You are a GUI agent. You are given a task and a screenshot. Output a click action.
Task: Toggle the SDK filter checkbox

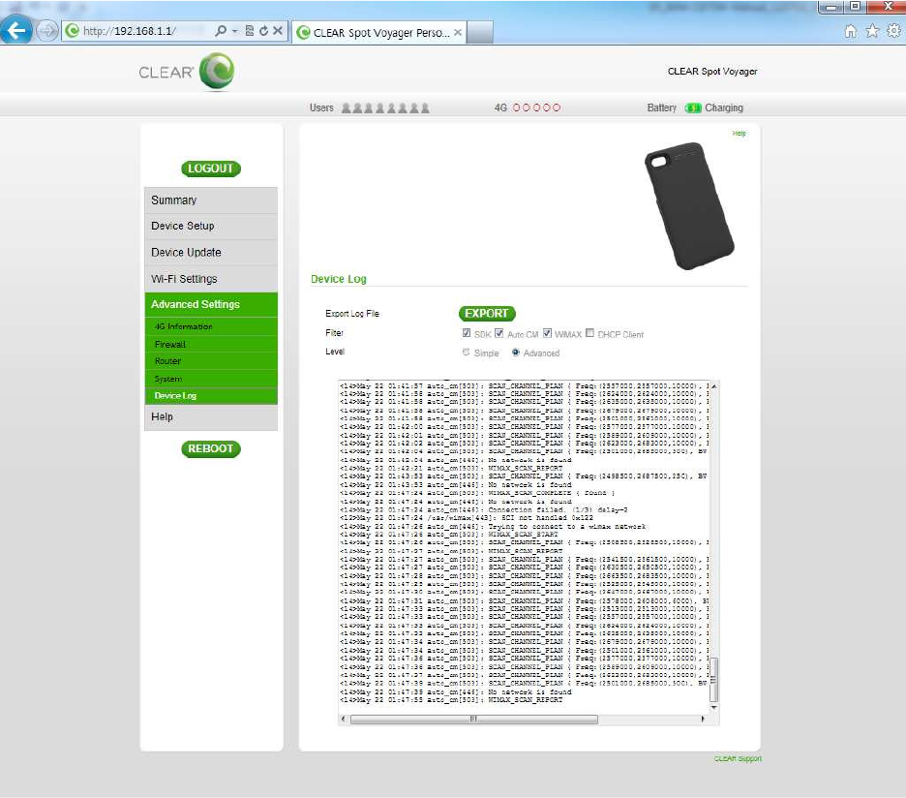467,333
